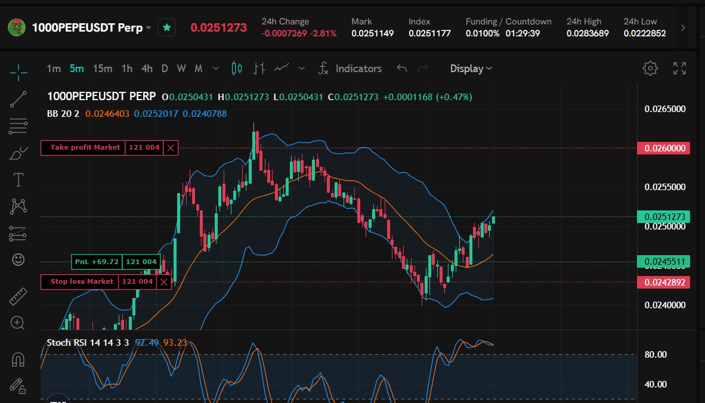Select the trend line drawing tool
The height and width of the screenshot is (403, 705).
pyautogui.click(x=17, y=99)
